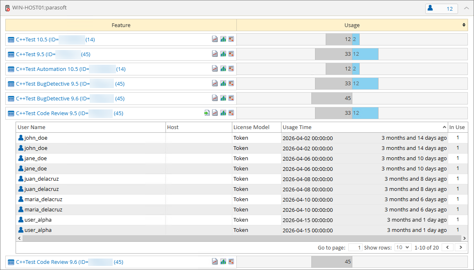The width and height of the screenshot is (474, 270).
Task: Click the In Use column header
Action: pos(458,127)
